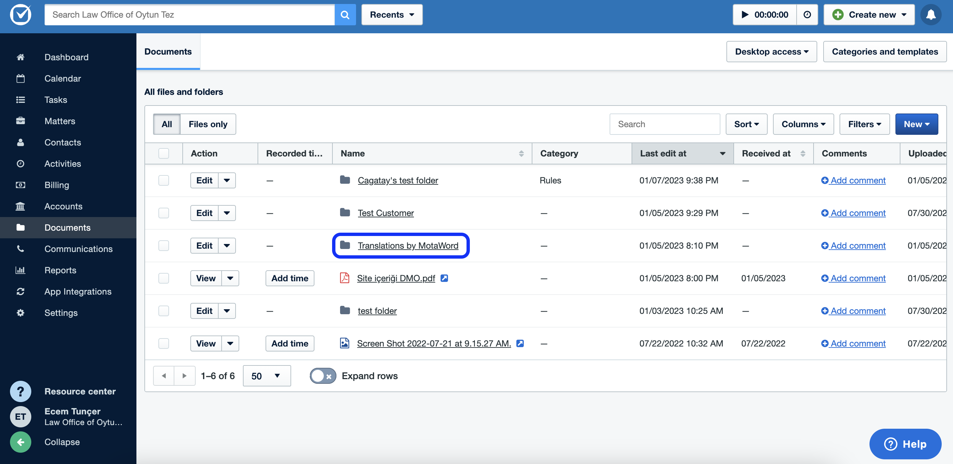
Task: Click the Clio checkmark logo
Action: point(20,15)
